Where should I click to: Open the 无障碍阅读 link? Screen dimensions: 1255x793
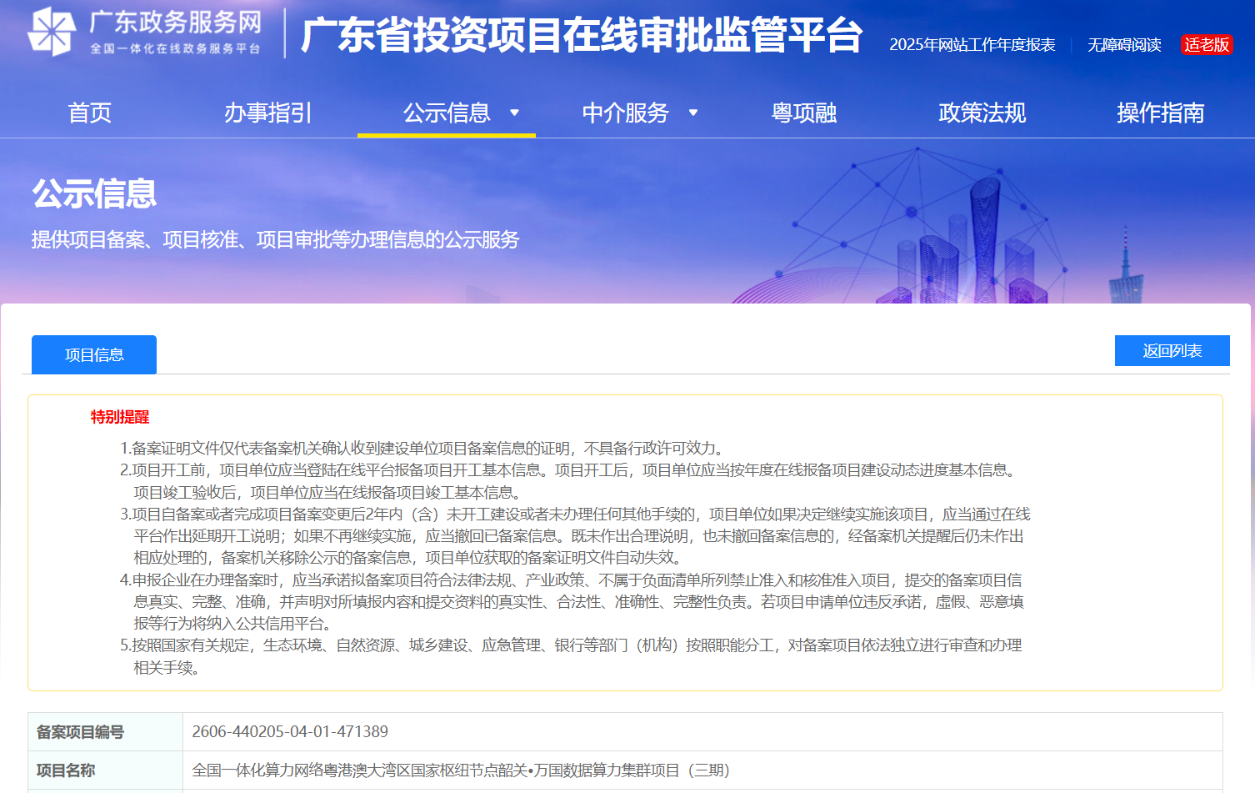coord(1124,45)
